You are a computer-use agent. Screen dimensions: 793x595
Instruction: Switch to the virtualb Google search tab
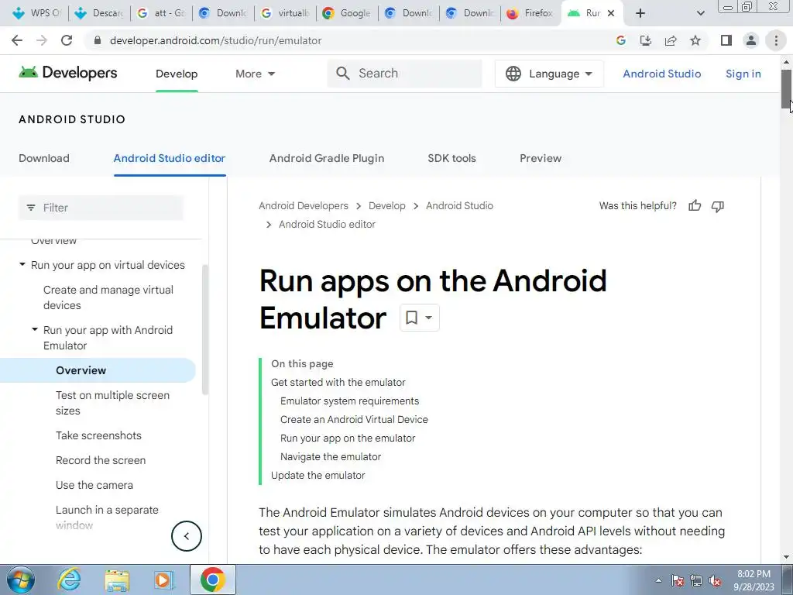[285, 13]
